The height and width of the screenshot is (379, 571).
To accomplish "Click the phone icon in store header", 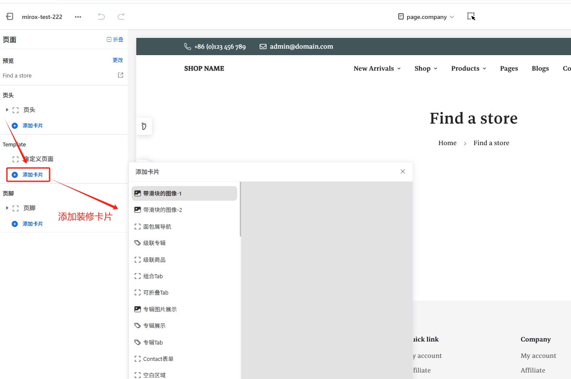I will (188, 47).
